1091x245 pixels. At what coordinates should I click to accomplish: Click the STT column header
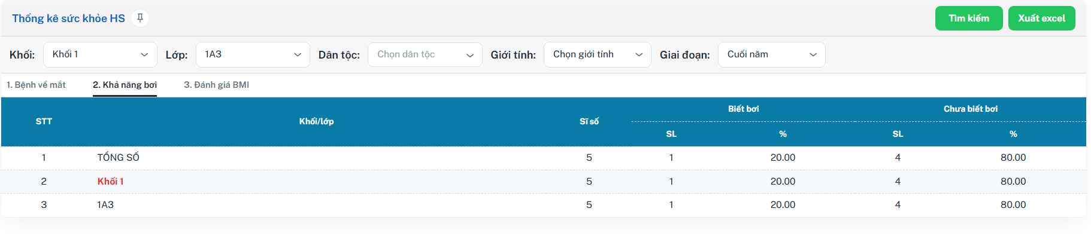44,121
